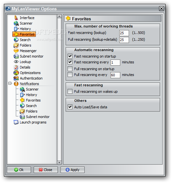The image size is (172, 183).
Task: Click the Favorites star icon under Notifications
Action: click(22, 100)
